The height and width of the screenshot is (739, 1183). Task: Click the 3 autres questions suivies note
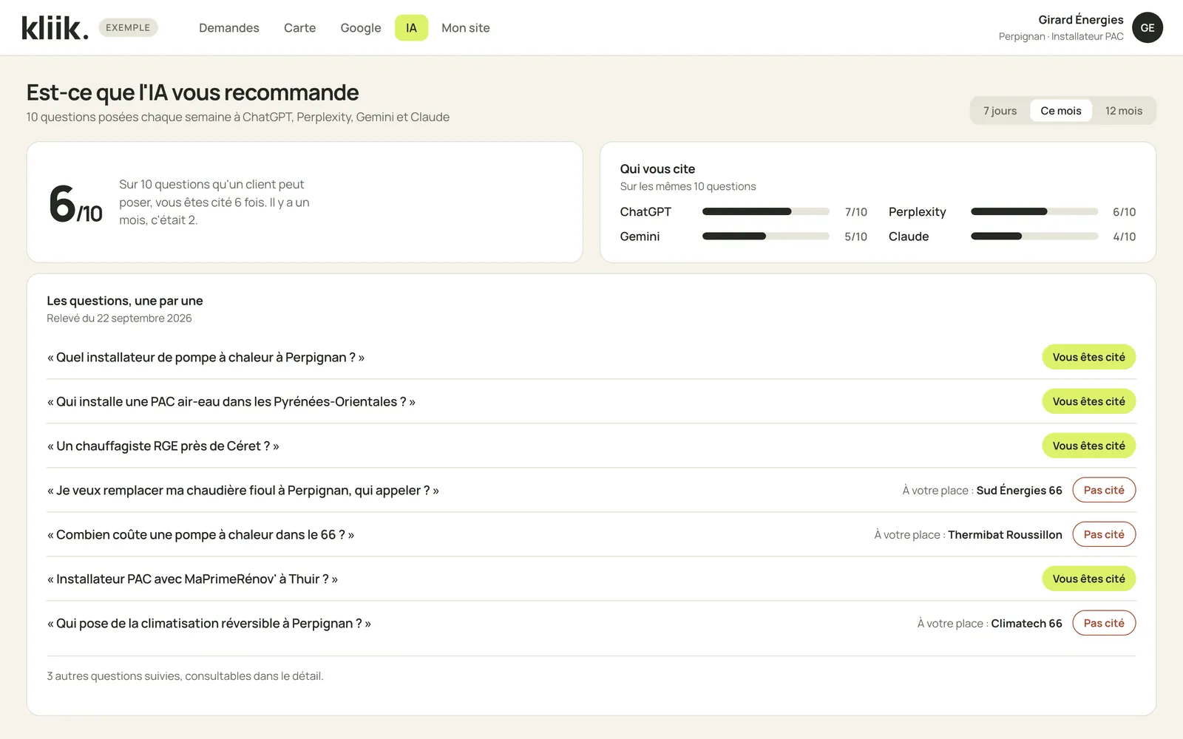click(x=185, y=676)
